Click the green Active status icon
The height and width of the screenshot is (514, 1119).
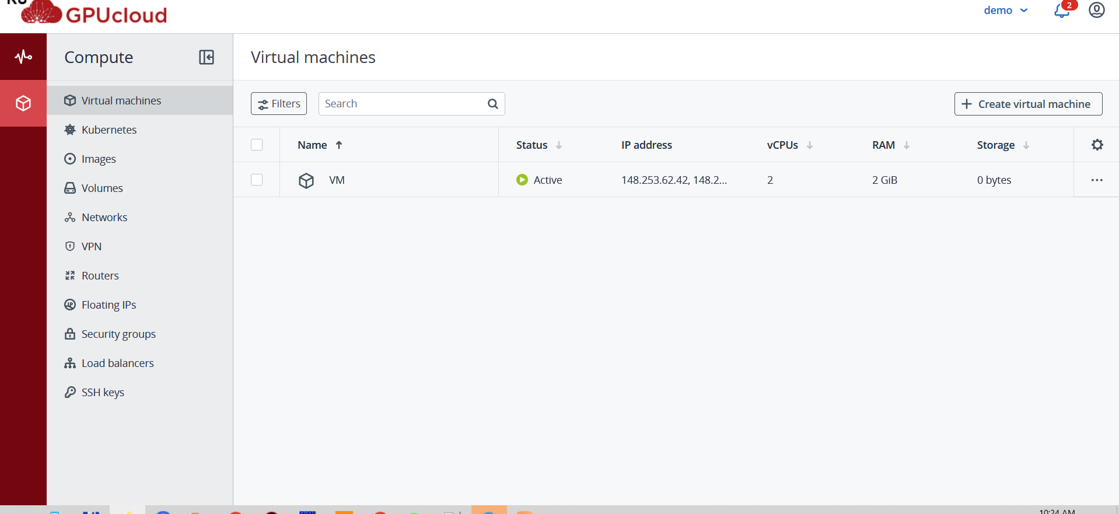(x=522, y=180)
